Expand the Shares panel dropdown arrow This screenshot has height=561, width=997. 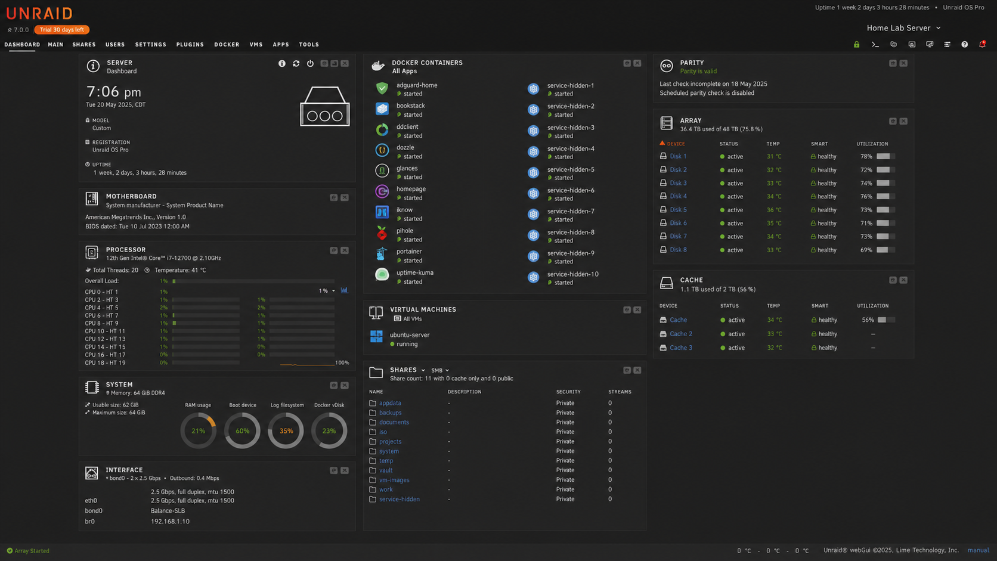(423, 370)
